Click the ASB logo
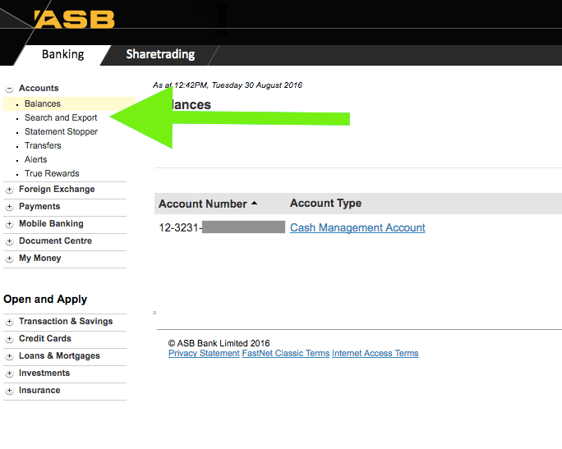 coord(74,19)
